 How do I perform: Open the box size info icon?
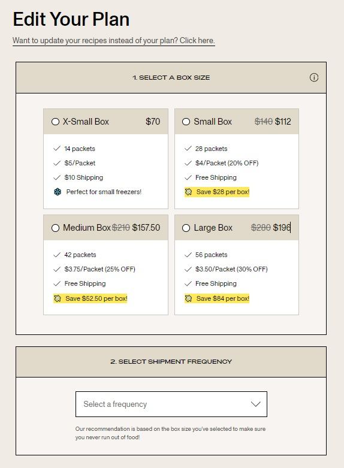313,77
